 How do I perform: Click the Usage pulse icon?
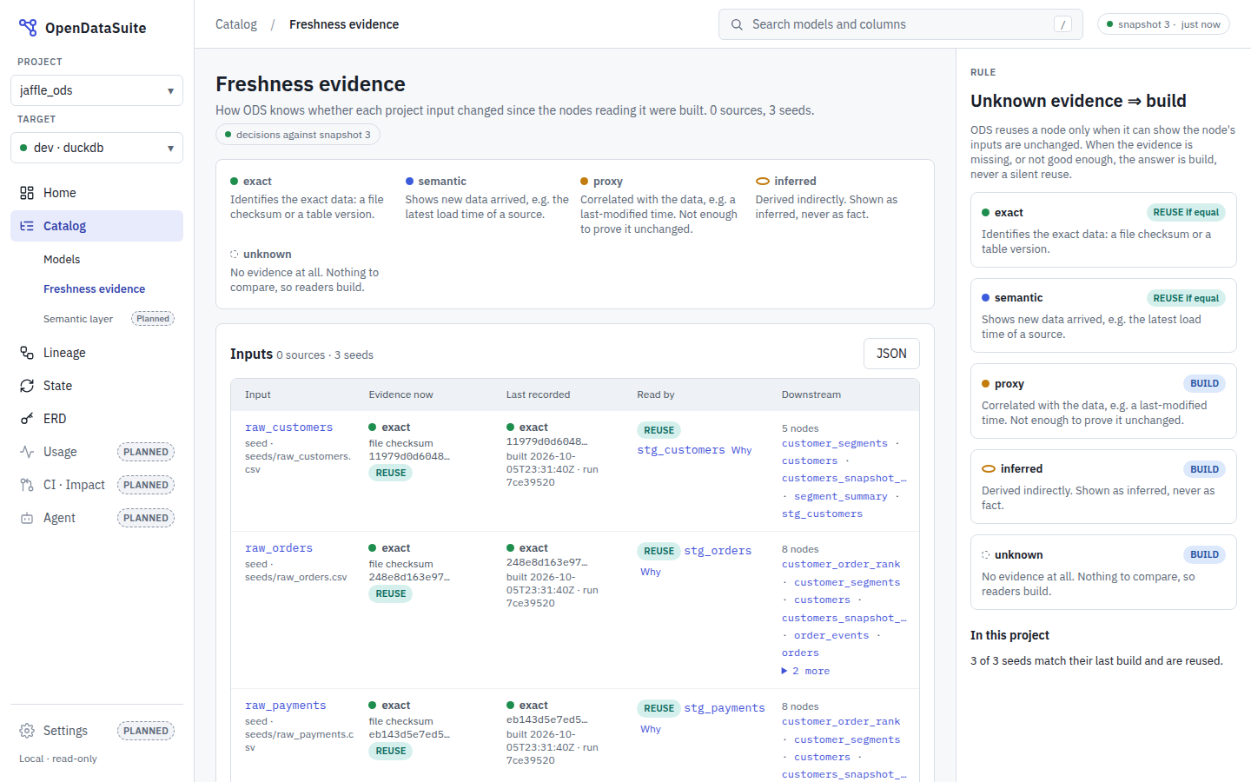[27, 452]
